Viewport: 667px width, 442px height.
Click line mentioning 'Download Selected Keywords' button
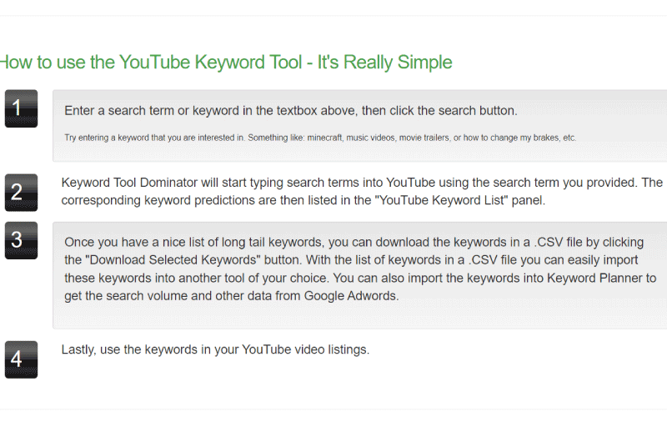[x=351, y=260]
